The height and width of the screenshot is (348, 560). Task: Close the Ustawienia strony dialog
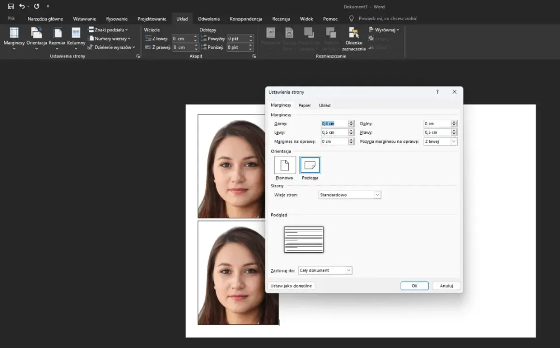click(454, 92)
